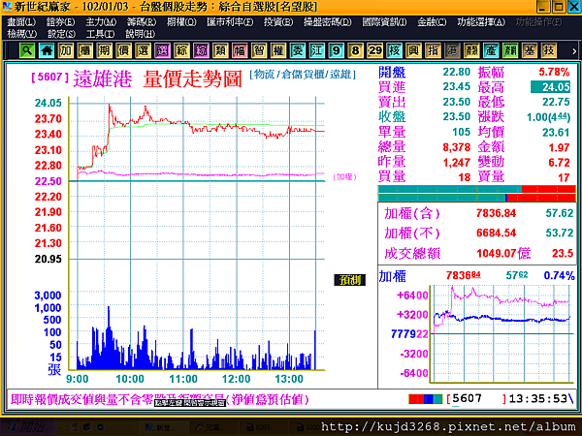This screenshot has height=436, width=582.
Task: Click the stock title 遠雄港
Action: tap(103, 78)
